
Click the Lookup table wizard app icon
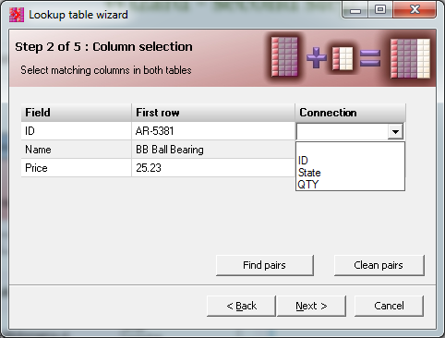pyautogui.click(x=17, y=15)
